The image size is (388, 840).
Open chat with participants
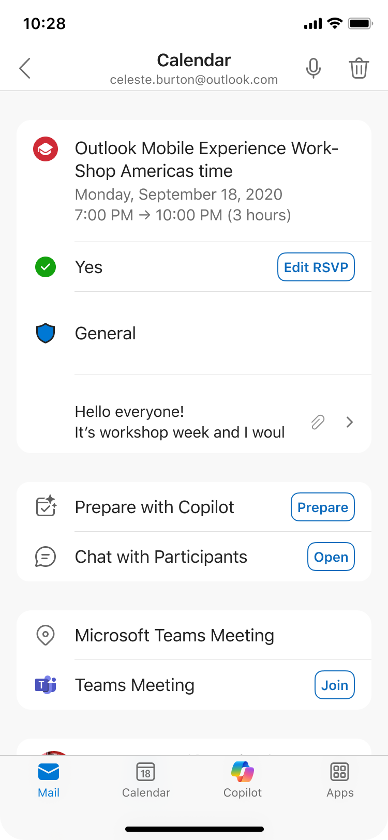pos(331,557)
